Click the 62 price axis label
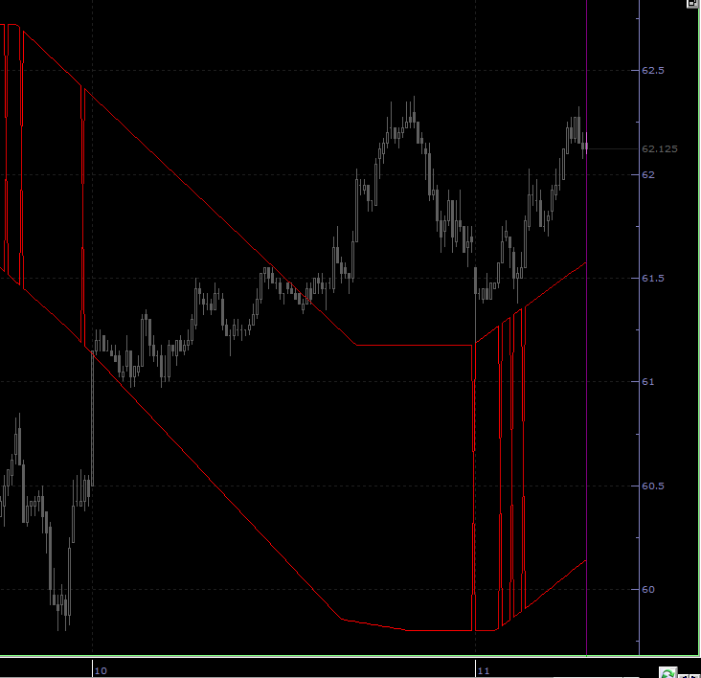Image resolution: width=701 pixels, height=678 pixels. (647, 174)
